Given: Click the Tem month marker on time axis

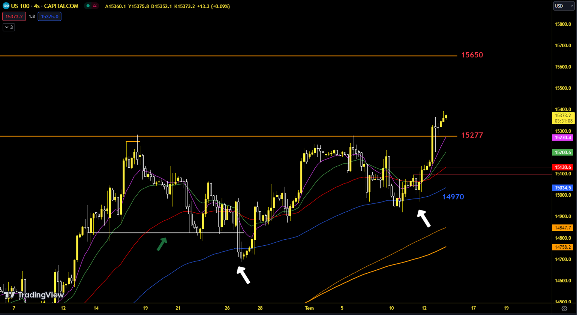Looking at the screenshot, I should click(x=309, y=308).
